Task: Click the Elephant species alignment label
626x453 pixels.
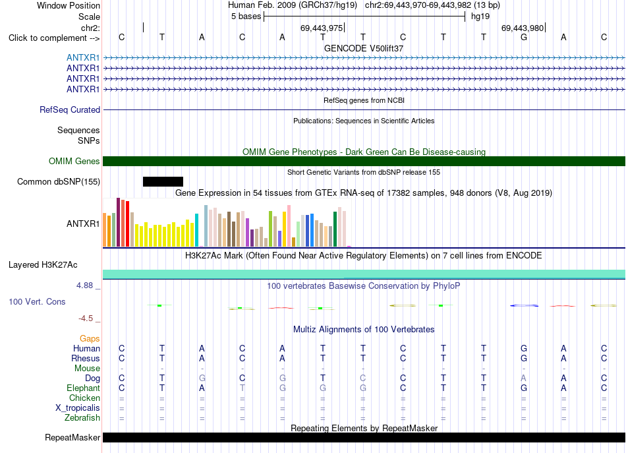Action: pyautogui.click(x=84, y=388)
